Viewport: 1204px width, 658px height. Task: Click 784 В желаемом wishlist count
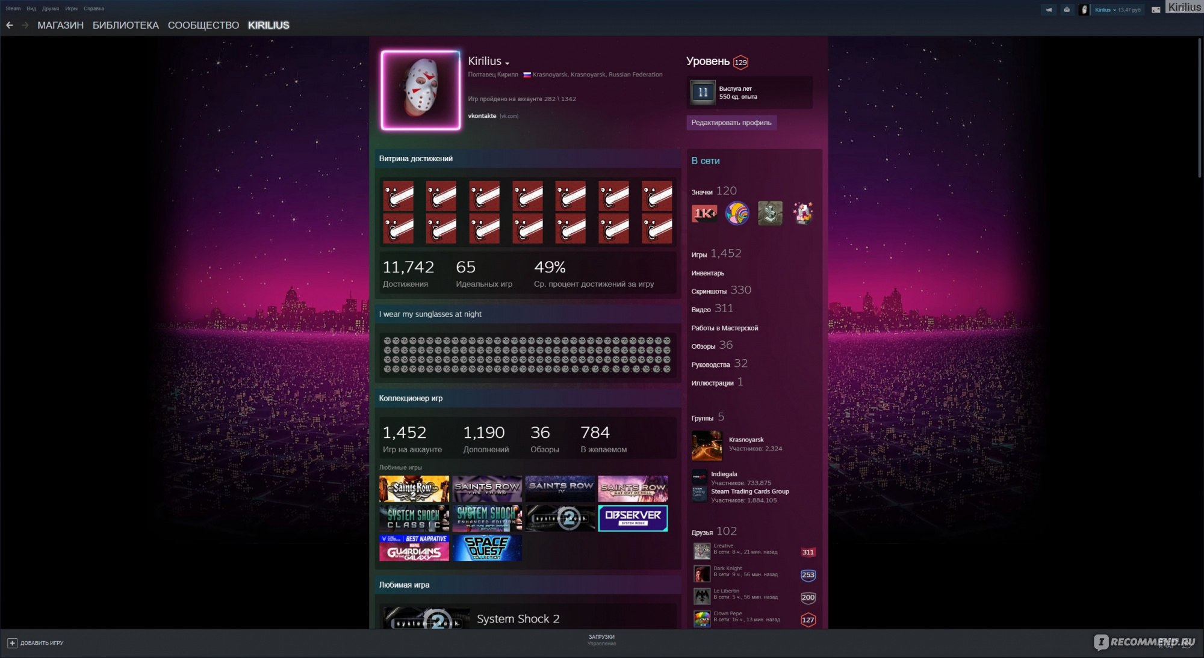tap(603, 439)
